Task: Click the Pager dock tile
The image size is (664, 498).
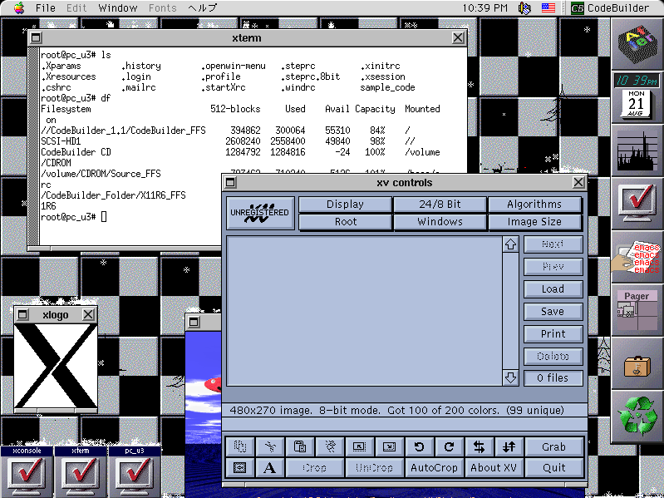Action: (637, 310)
